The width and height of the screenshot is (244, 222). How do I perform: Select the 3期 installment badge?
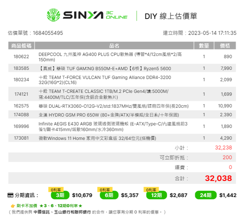tap(60, 195)
